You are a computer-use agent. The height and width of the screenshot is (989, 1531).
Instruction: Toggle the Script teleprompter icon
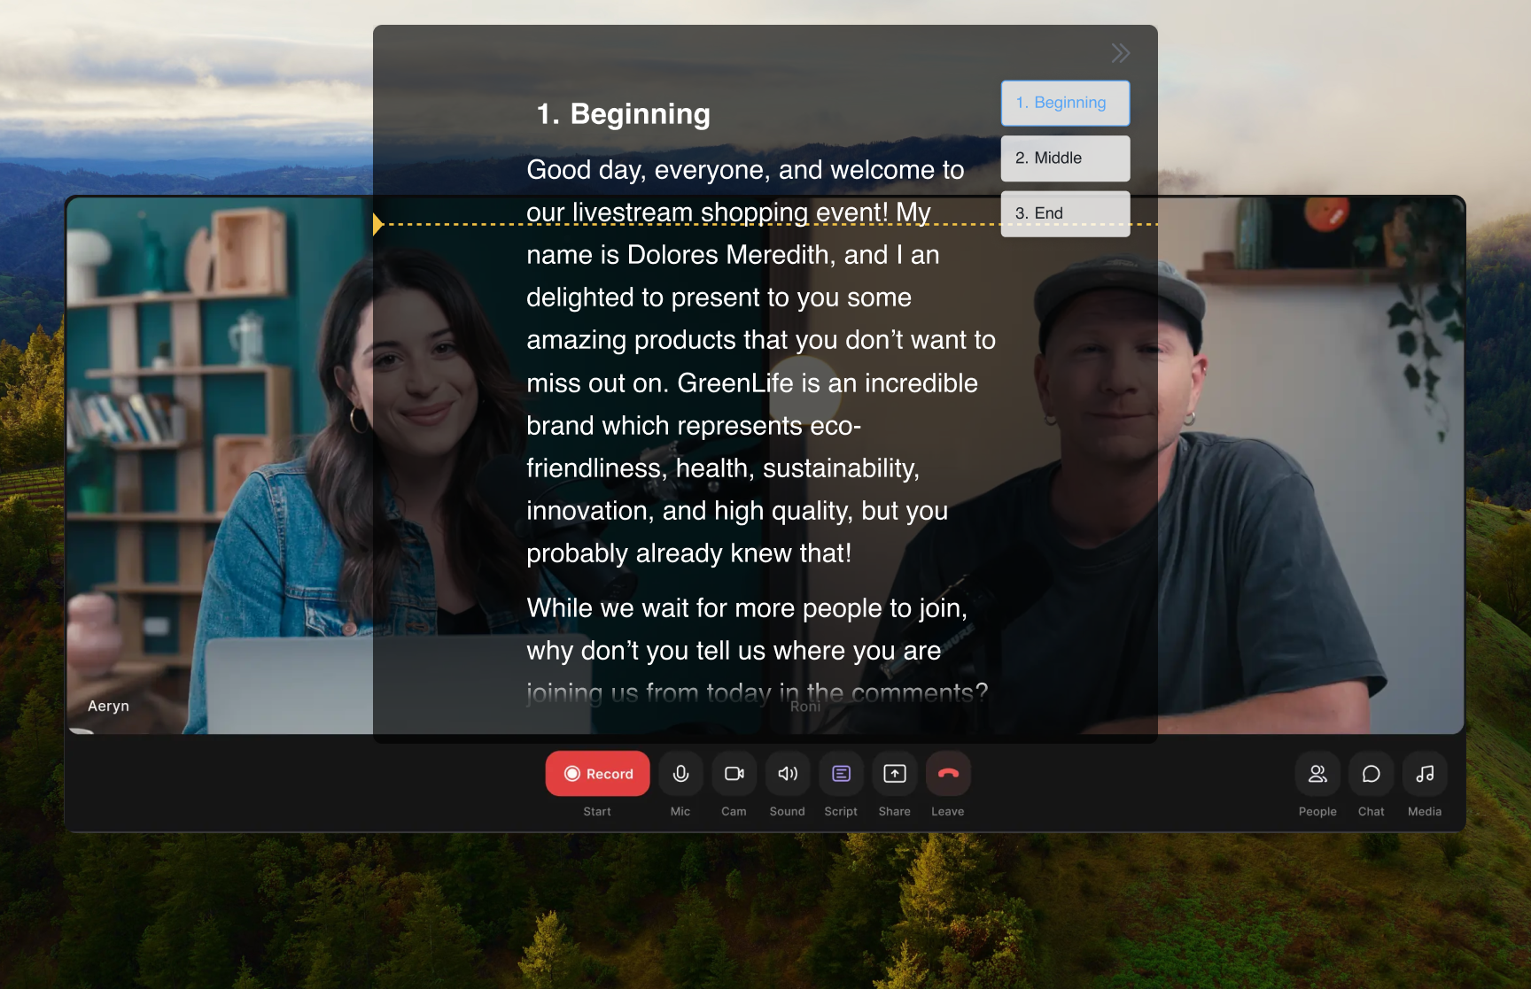click(841, 774)
